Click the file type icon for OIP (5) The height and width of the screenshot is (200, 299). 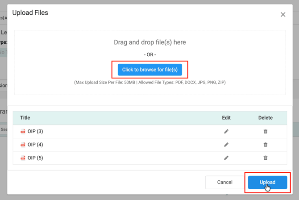tap(23, 158)
